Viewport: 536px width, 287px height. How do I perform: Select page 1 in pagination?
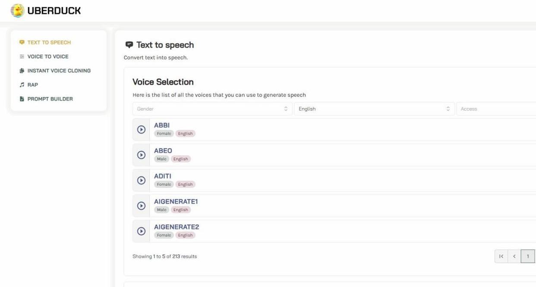click(527, 256)
